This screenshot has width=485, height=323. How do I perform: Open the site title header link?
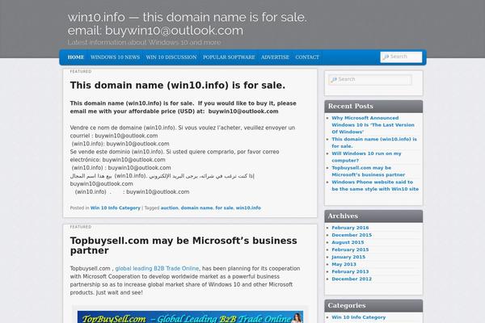tap(188, 23)
